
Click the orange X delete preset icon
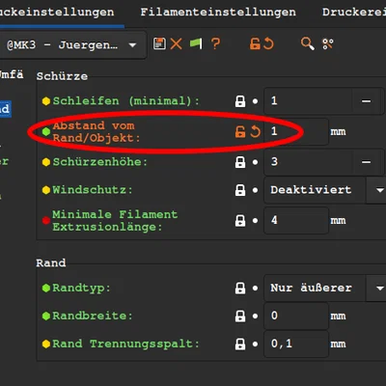coord(176,43)
